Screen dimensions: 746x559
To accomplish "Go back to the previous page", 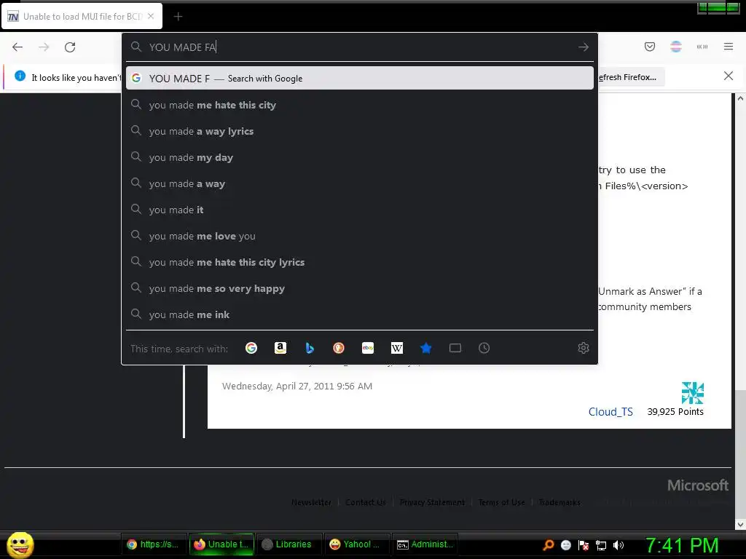I will 17,47.
